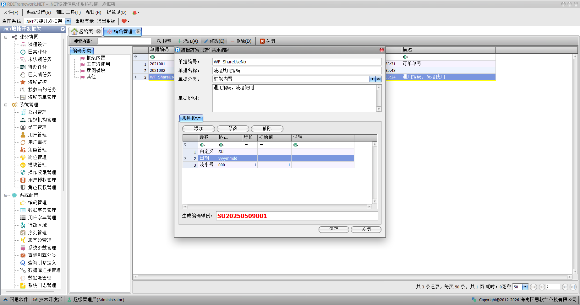
Task: Click the green plus Add icon
Action: 180,41
